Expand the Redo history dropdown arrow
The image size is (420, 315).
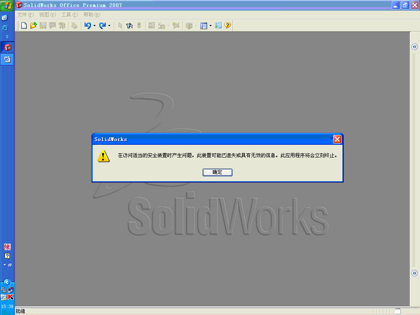click(x=109, y=26)
